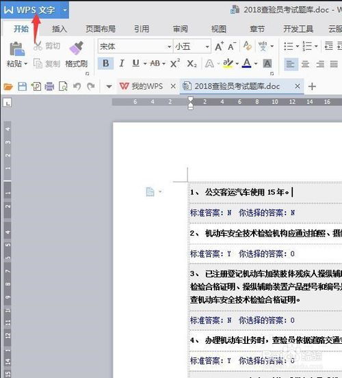This screenshot has height=378, width=342.
Task: Switch to the 插入 ribbon tab
Action: click(x=60, y=29)
